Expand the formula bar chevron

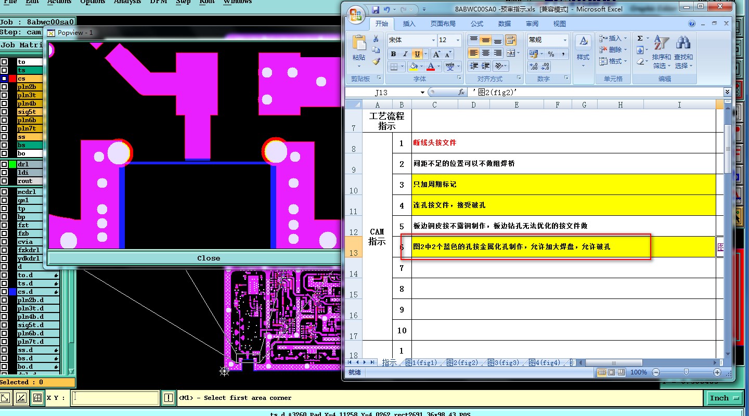[x=727, y=92]
